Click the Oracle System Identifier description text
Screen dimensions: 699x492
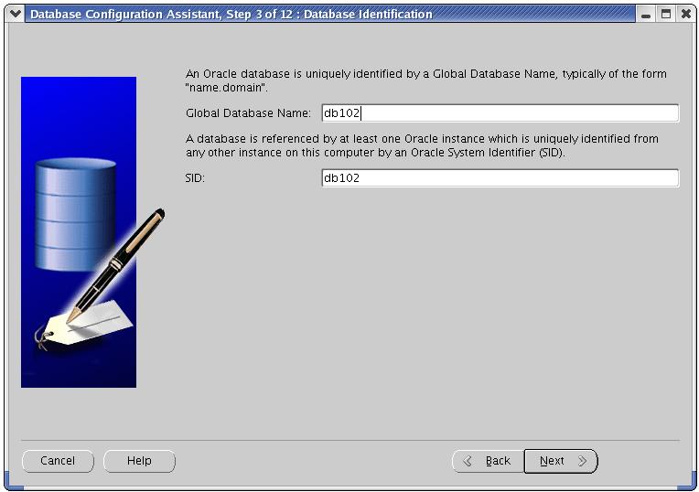421,145
